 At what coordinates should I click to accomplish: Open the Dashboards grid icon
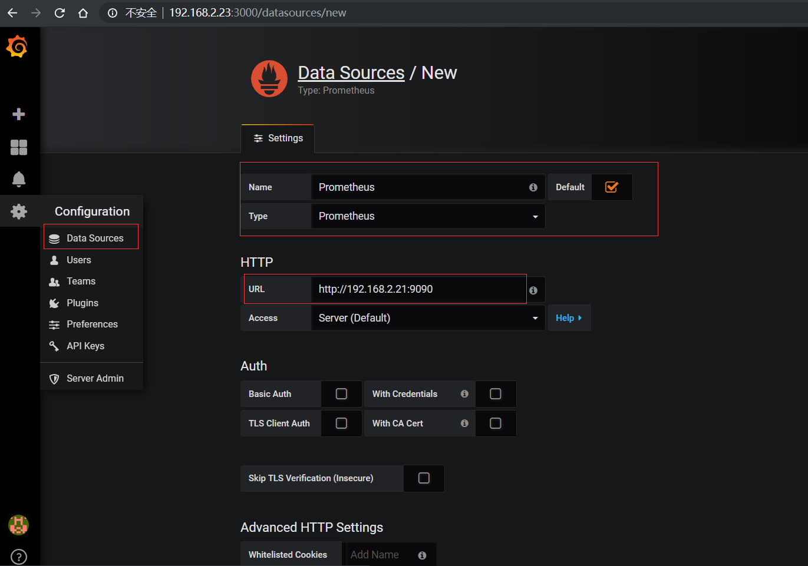pyautogui.click(x=19, y=147)
